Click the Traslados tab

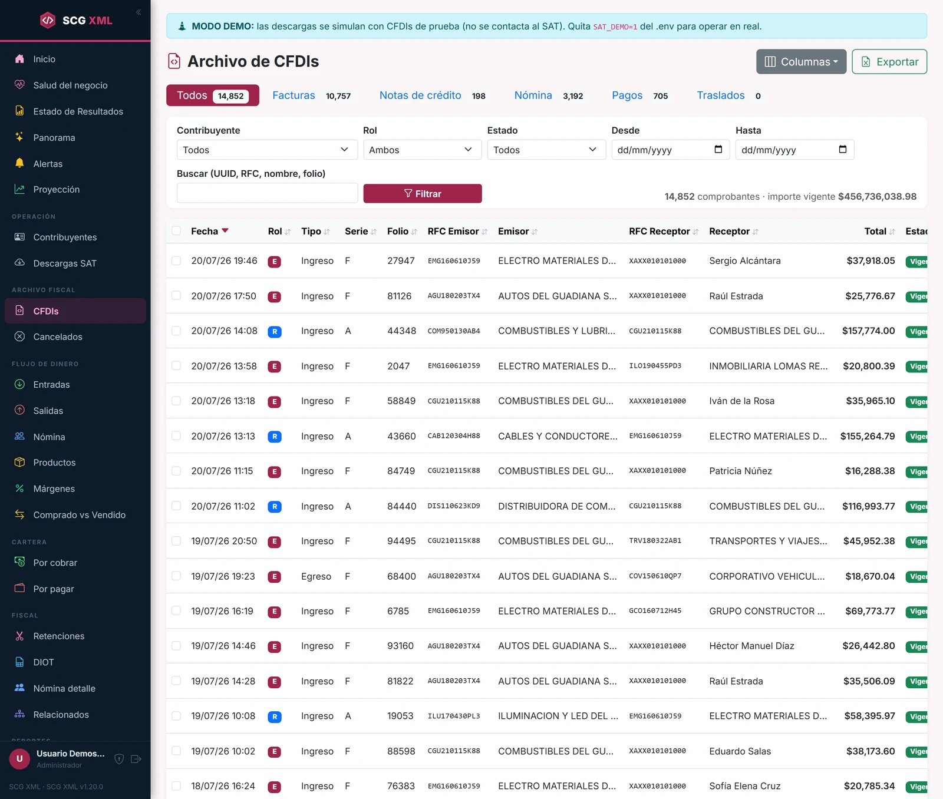pyautogui.click(x=728, y=95)
